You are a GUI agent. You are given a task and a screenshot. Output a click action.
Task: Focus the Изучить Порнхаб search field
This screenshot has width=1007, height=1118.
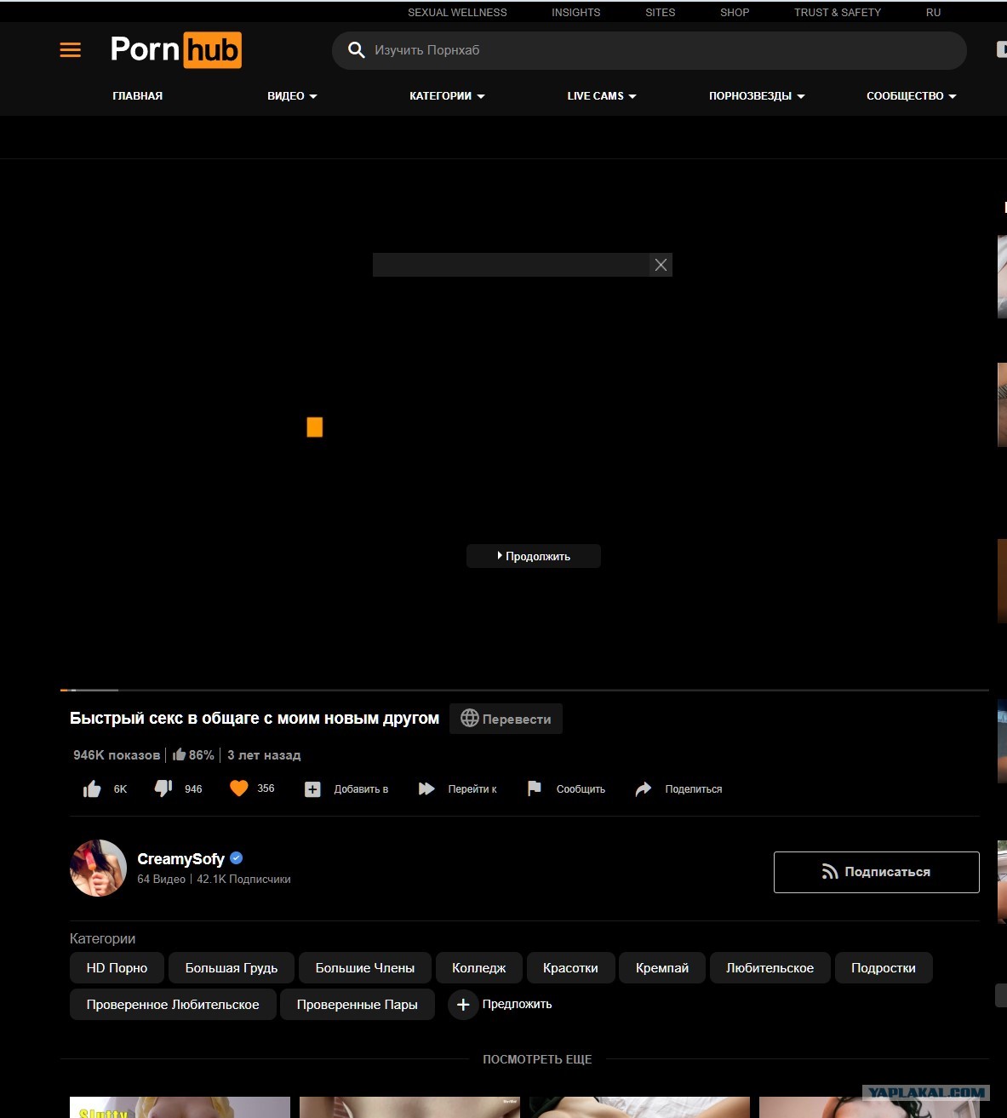[649, 50]
